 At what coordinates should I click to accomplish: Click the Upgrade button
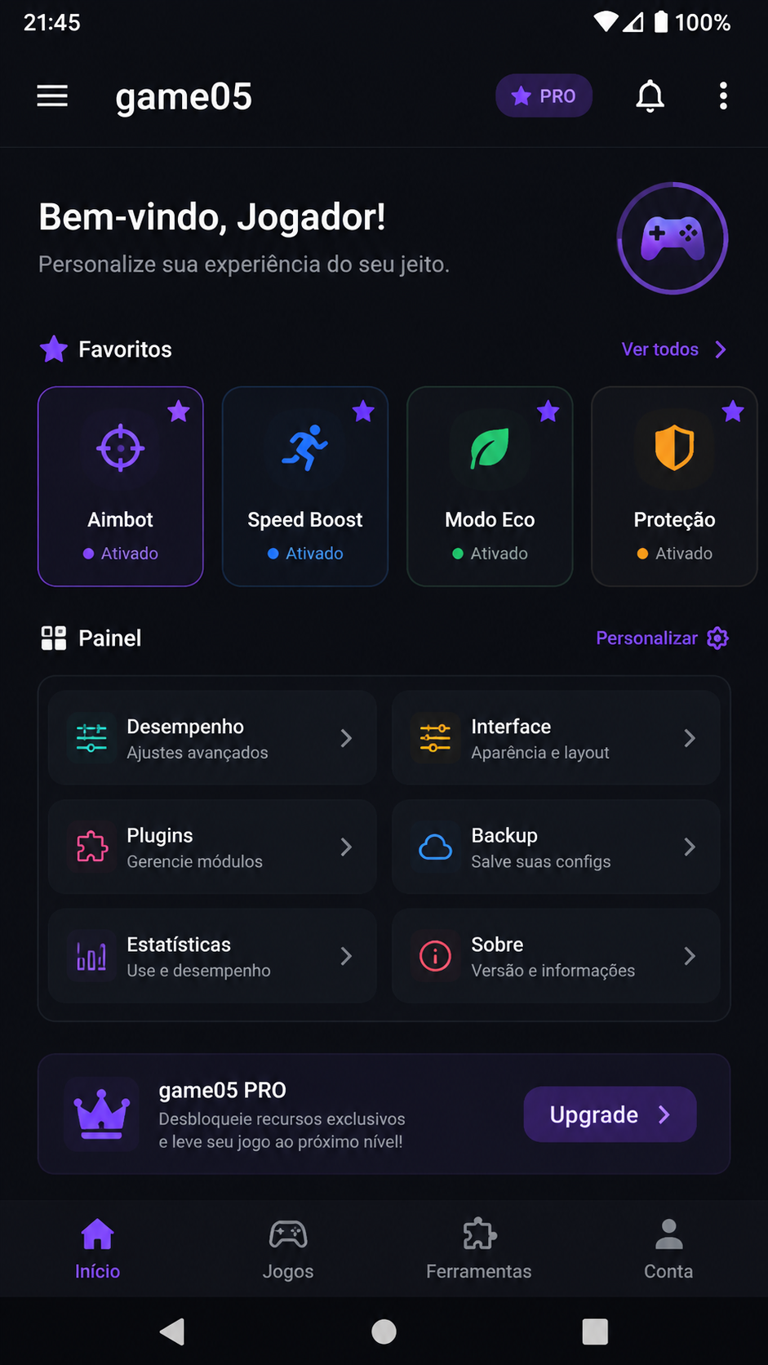[610, 1114]
